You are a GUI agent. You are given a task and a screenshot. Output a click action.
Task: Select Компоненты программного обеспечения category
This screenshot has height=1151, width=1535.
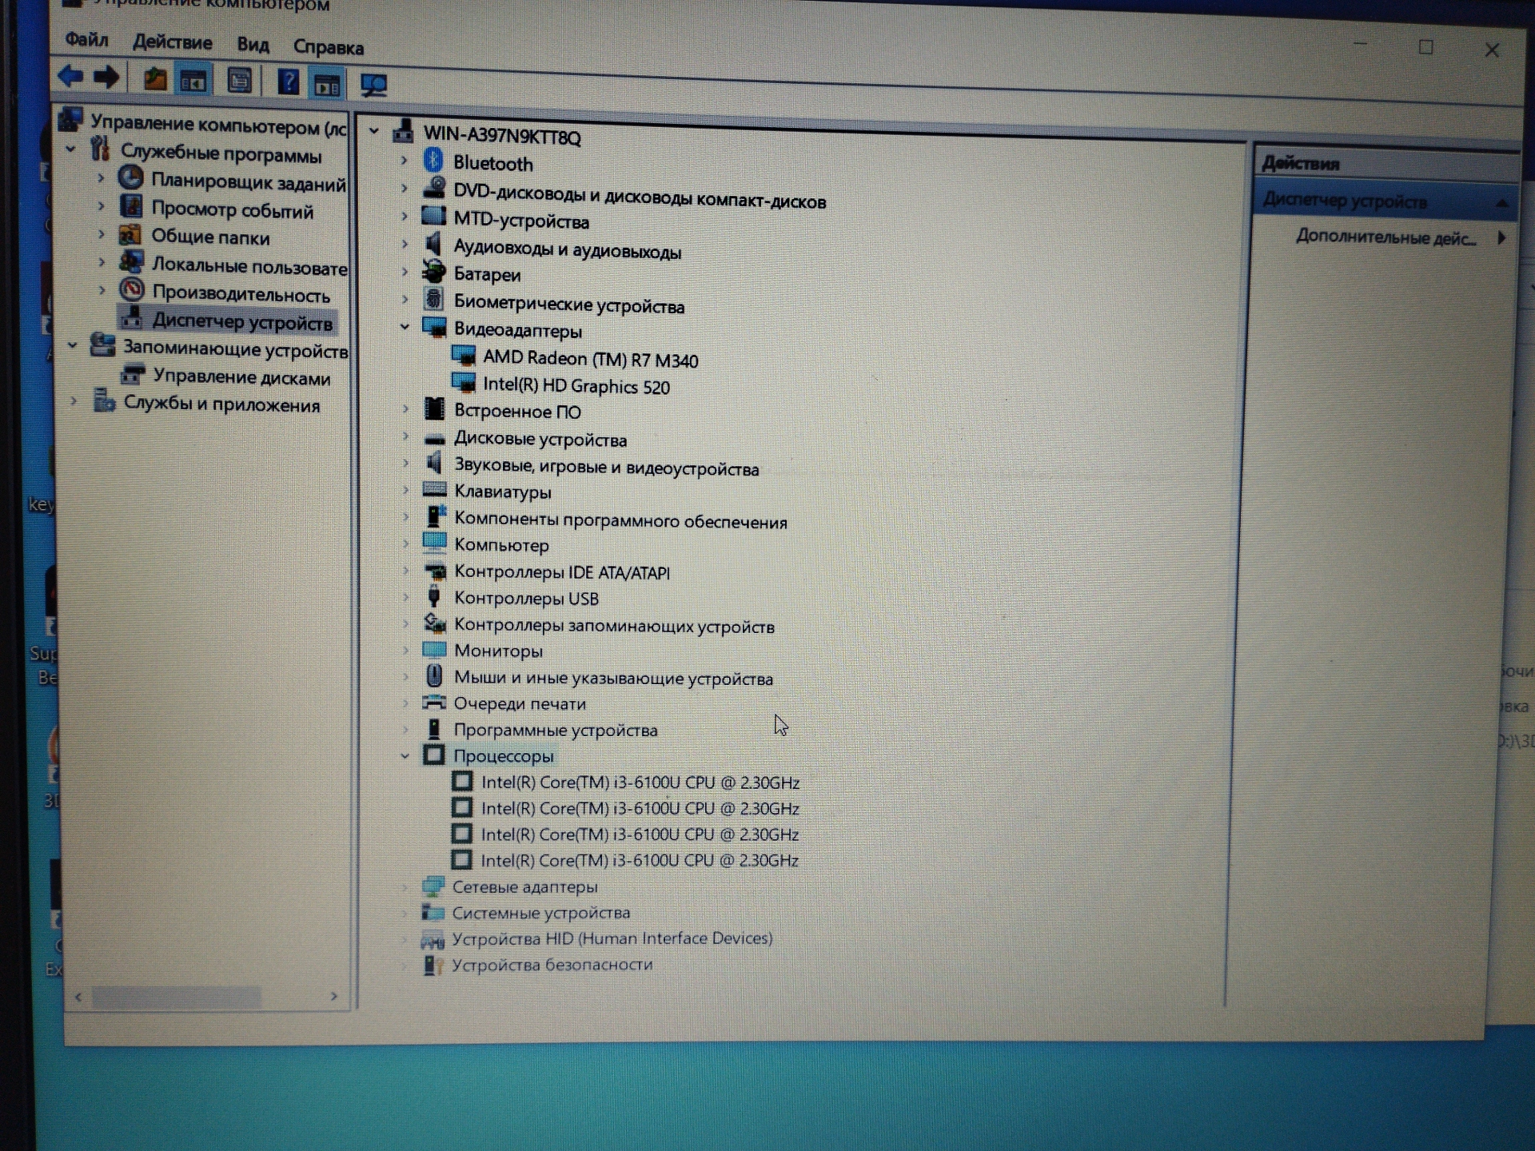coord(620,520)
